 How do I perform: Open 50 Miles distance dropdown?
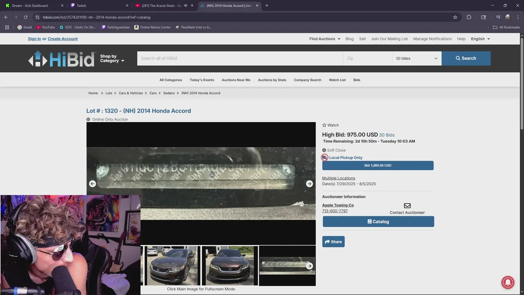coord(417,59)
